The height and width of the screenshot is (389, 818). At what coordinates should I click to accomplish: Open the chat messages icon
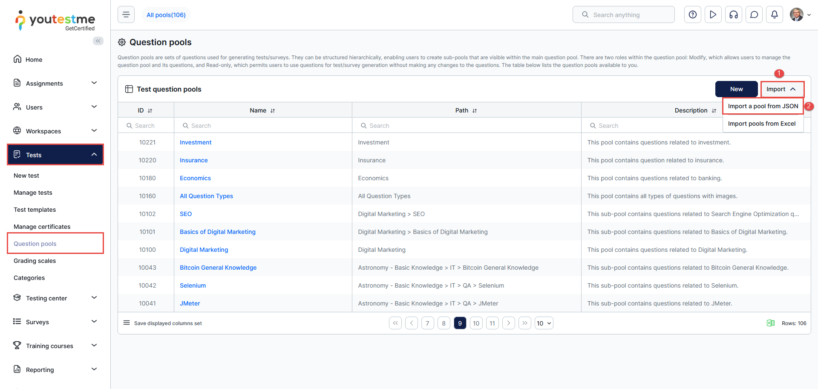pyautogui.click(x=754, y=15)
